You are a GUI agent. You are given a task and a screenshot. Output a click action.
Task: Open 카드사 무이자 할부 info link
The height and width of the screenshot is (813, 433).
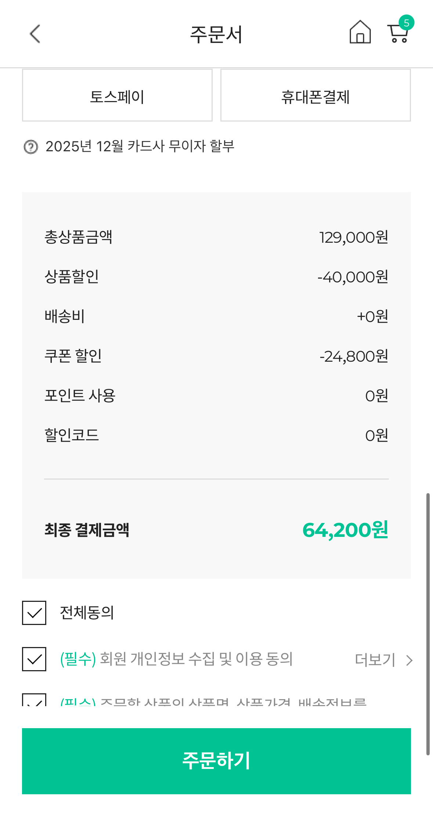tap(140, 146)
